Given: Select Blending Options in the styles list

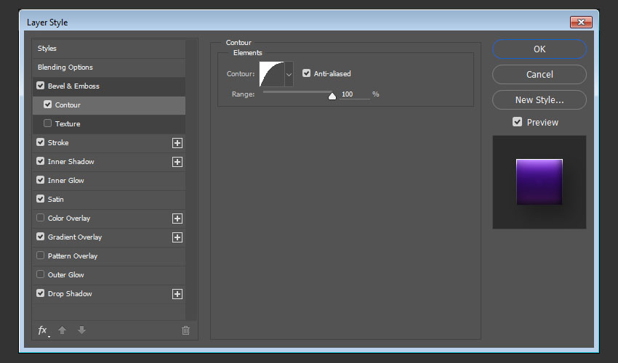Looking at the screenshot, I should click(x=65, y=68).
